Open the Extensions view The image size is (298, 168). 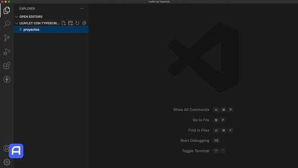[7, 65]
